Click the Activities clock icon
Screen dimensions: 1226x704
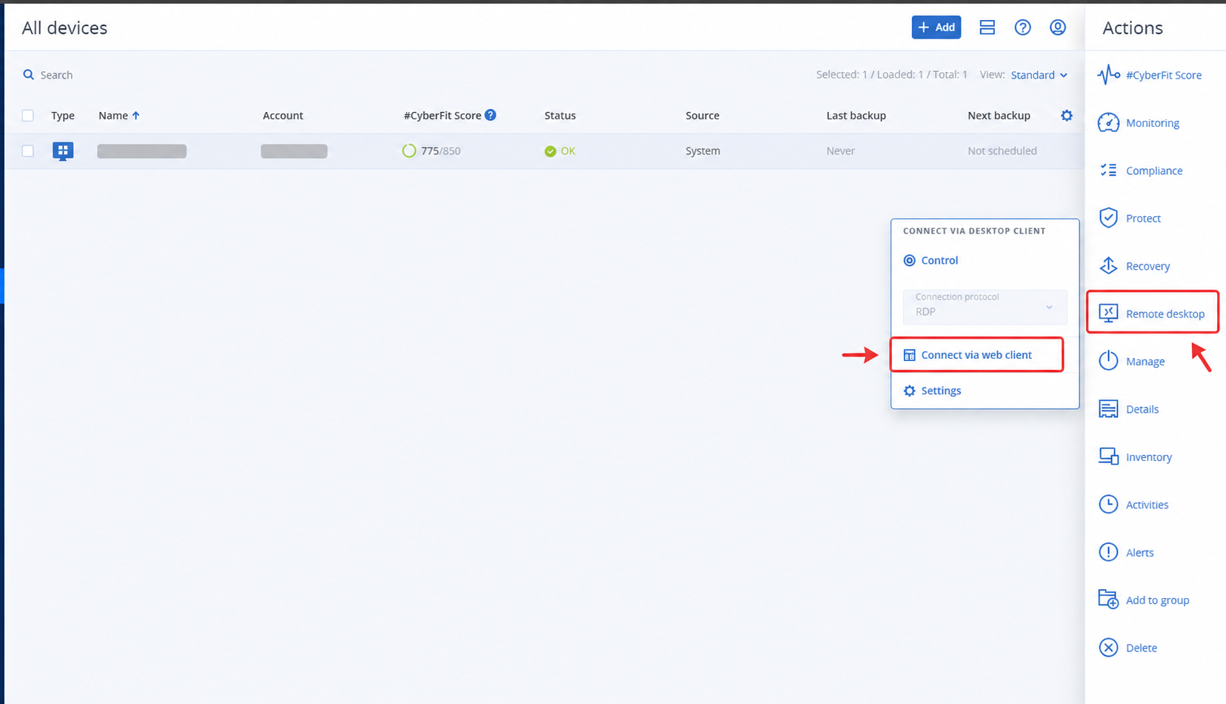(1108, 505)
